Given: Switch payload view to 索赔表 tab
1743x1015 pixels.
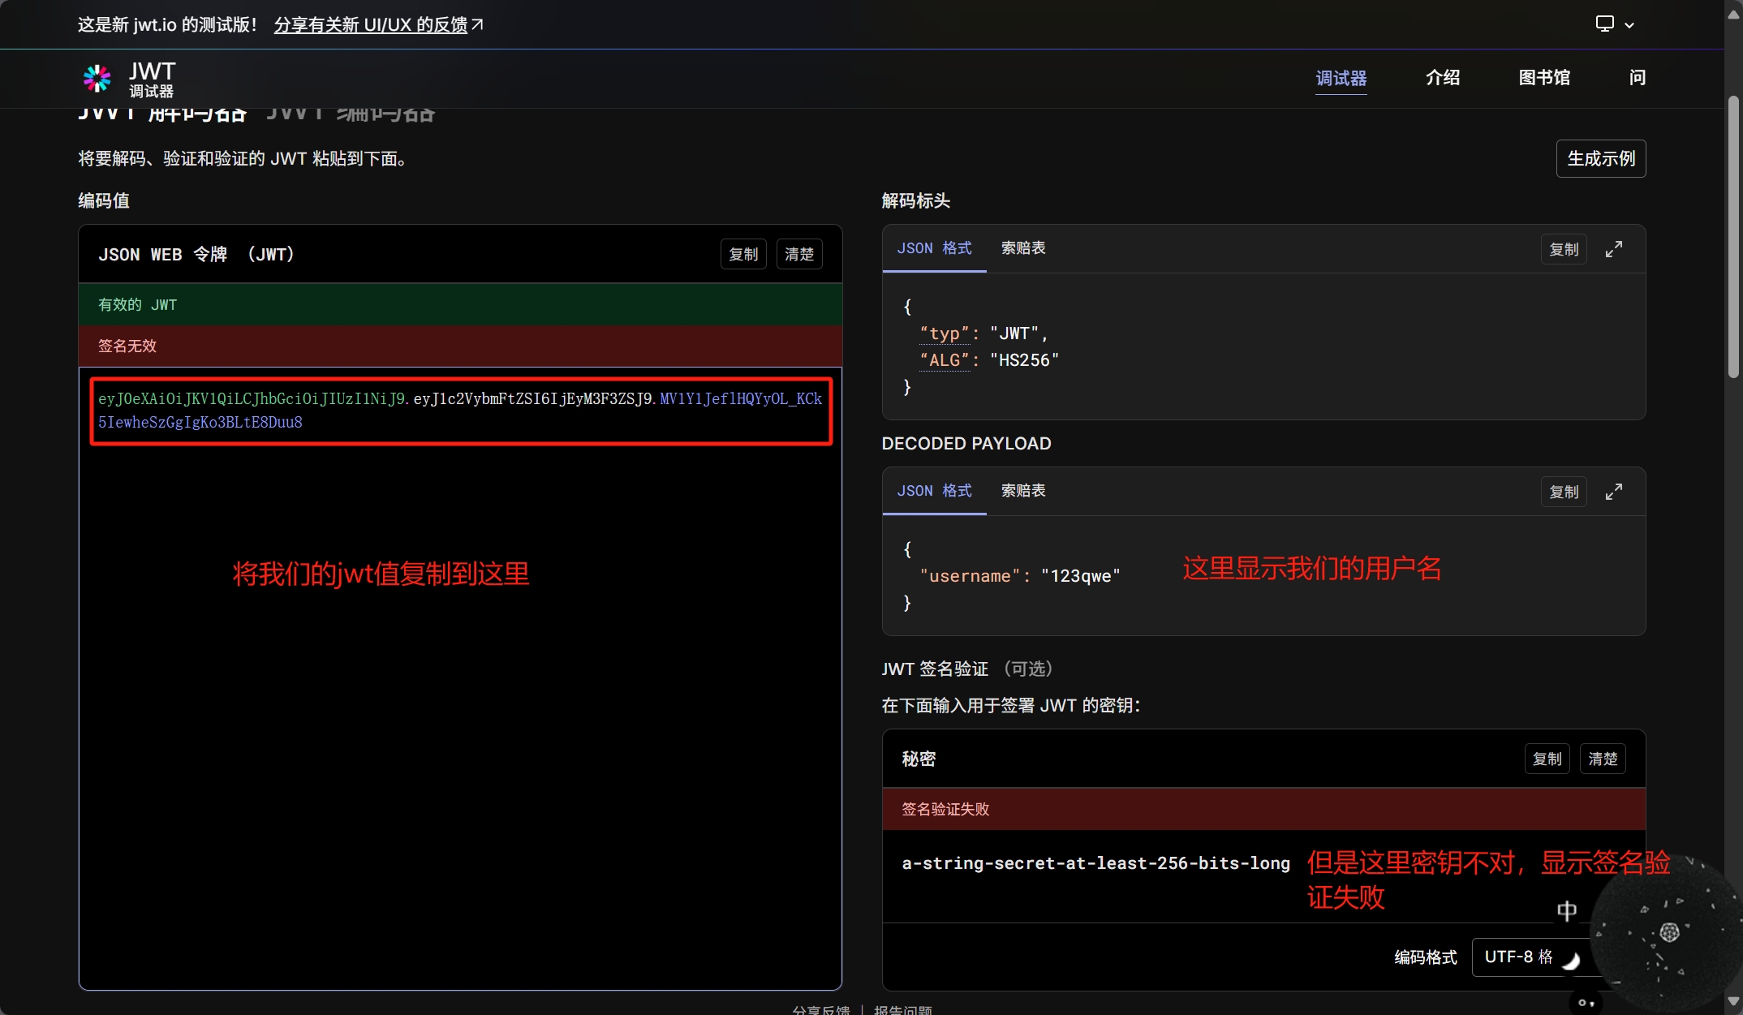Looking at the screenshot, I should coord(1022,491).
